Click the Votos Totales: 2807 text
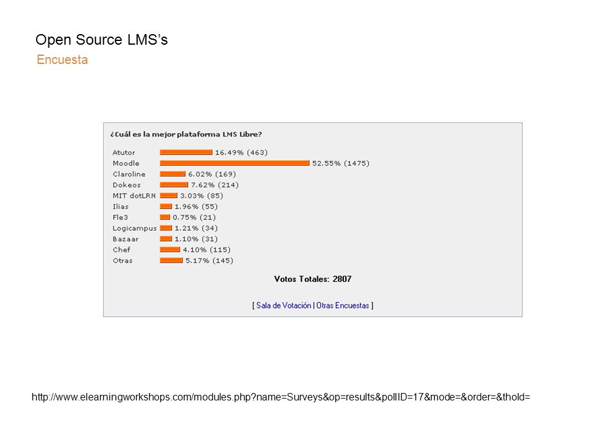Image resolution: width=596 pixels, height=447 pixels. (312, 279)
